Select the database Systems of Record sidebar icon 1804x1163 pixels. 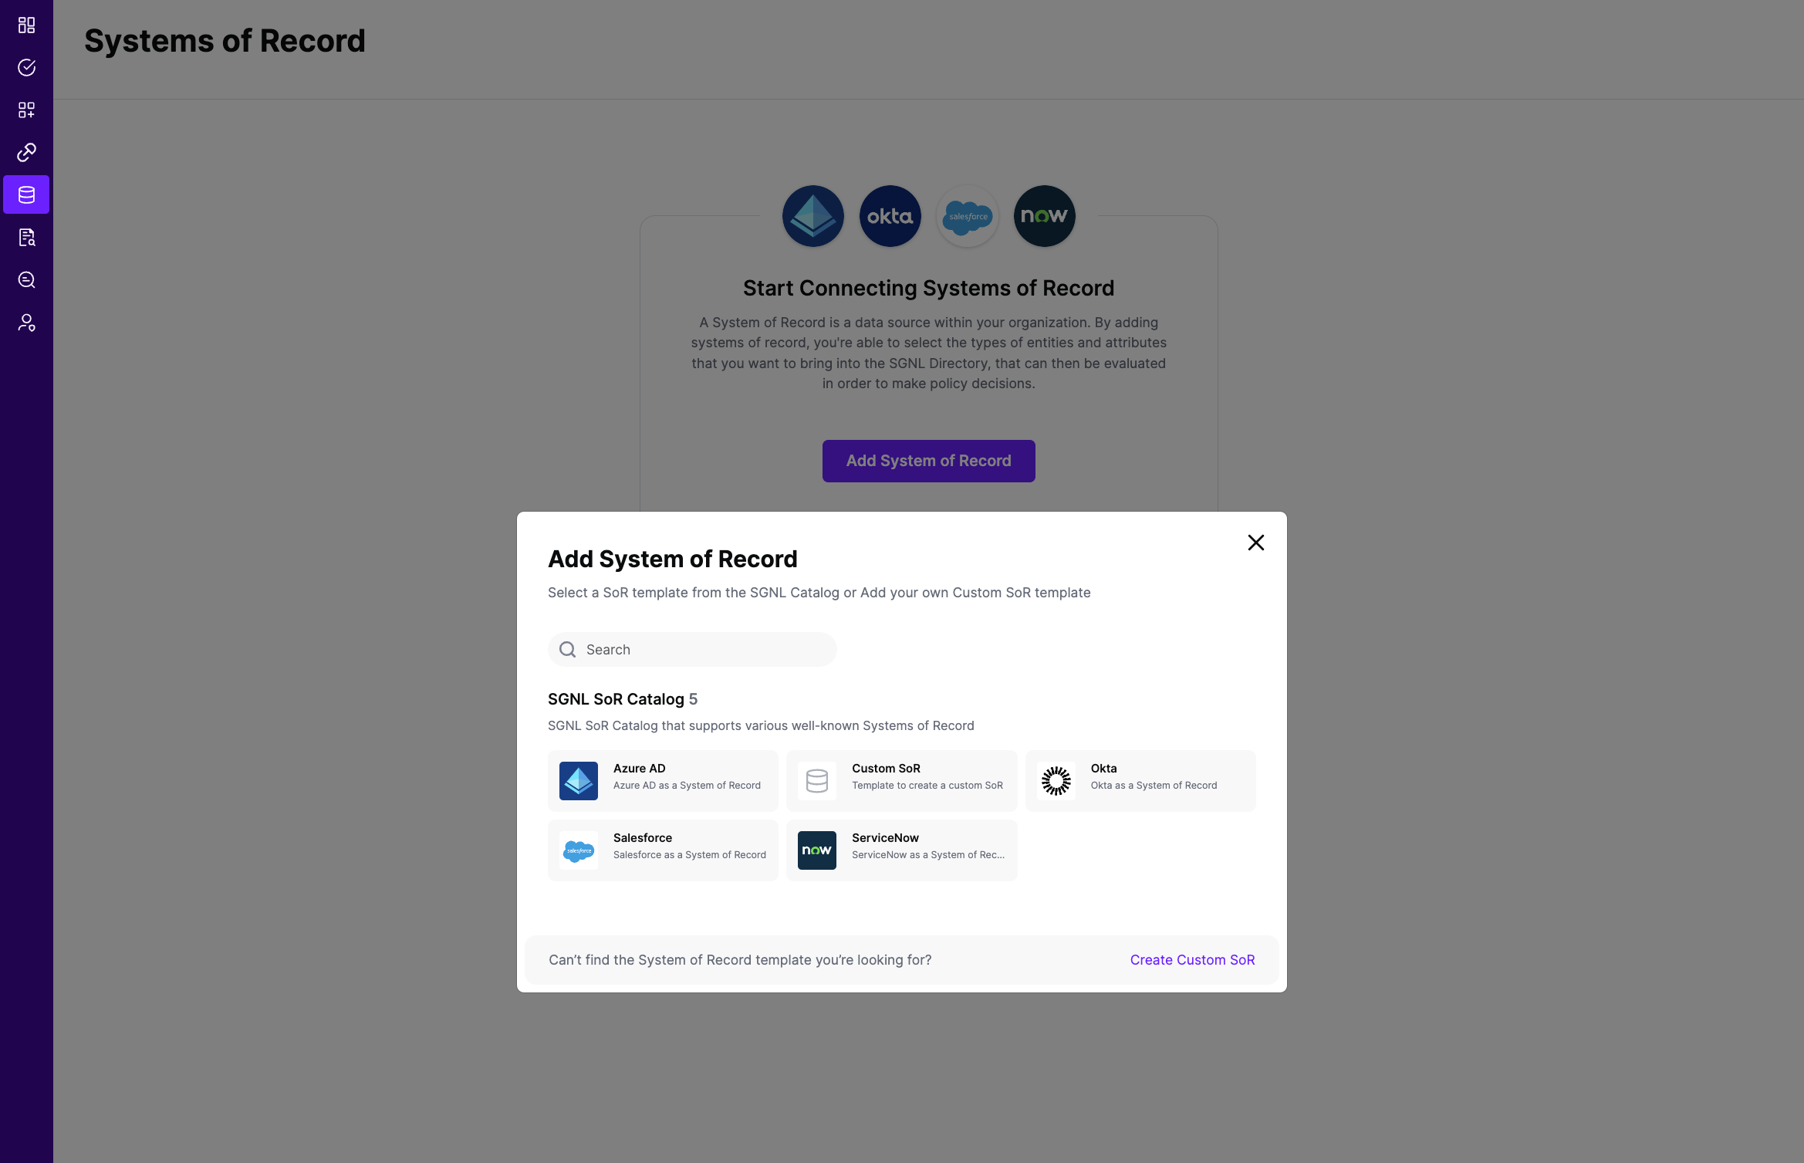tap(26, 194)
